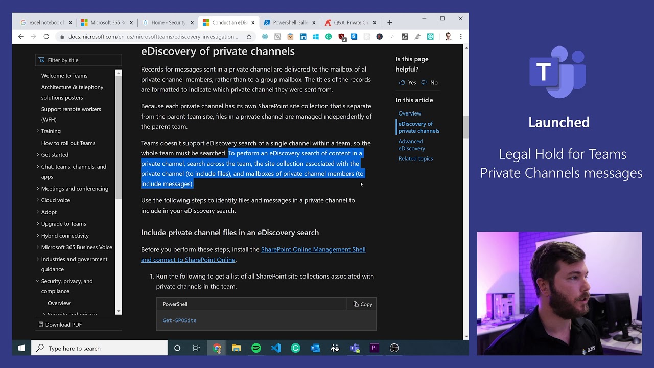
Task: Expand Hybrid connectivity section
Action: (38, 236)
